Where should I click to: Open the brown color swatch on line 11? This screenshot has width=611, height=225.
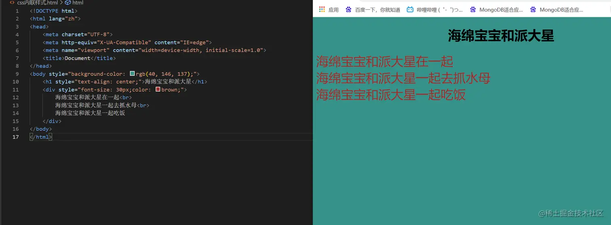[158, 90]
